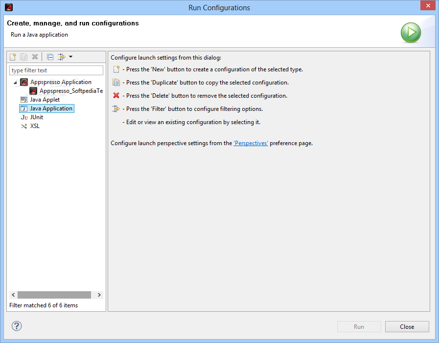Click the Filter launch configurations icon
The image size is (439, 343).
click(61, 57)
